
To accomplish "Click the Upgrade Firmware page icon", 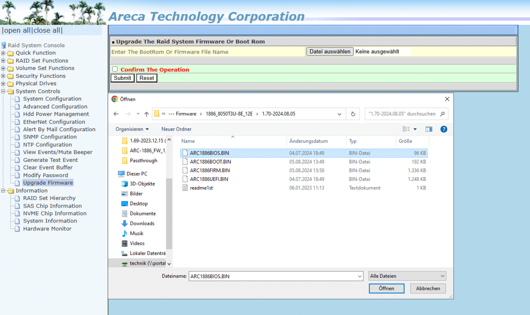I will pyautogui.click(x=18, y=182).
